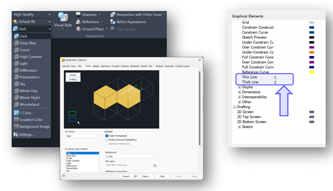Select Winter Night from the color scheme menu
Viewport: 333px width, 191px height.
point(30,98)
